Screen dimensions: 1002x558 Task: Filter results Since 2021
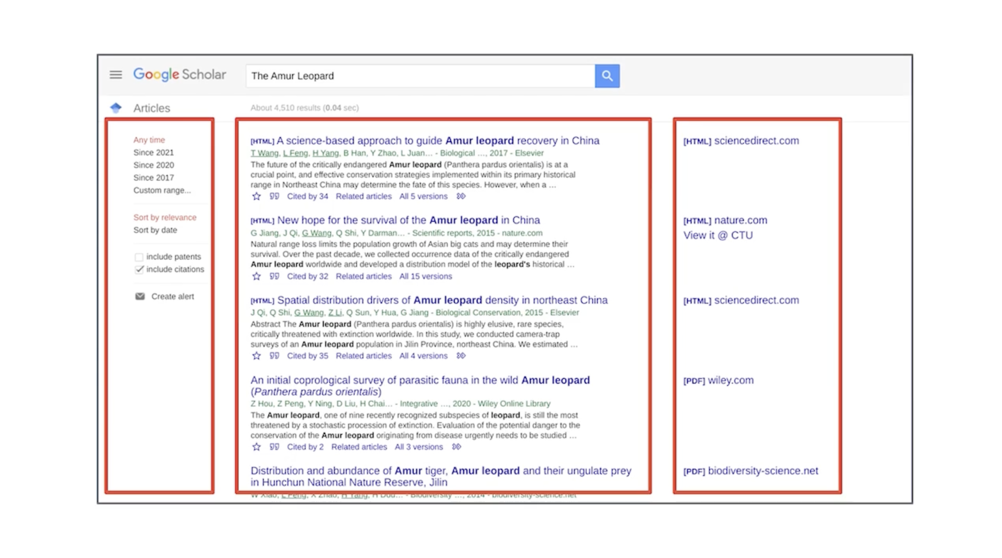click(153, 152)
